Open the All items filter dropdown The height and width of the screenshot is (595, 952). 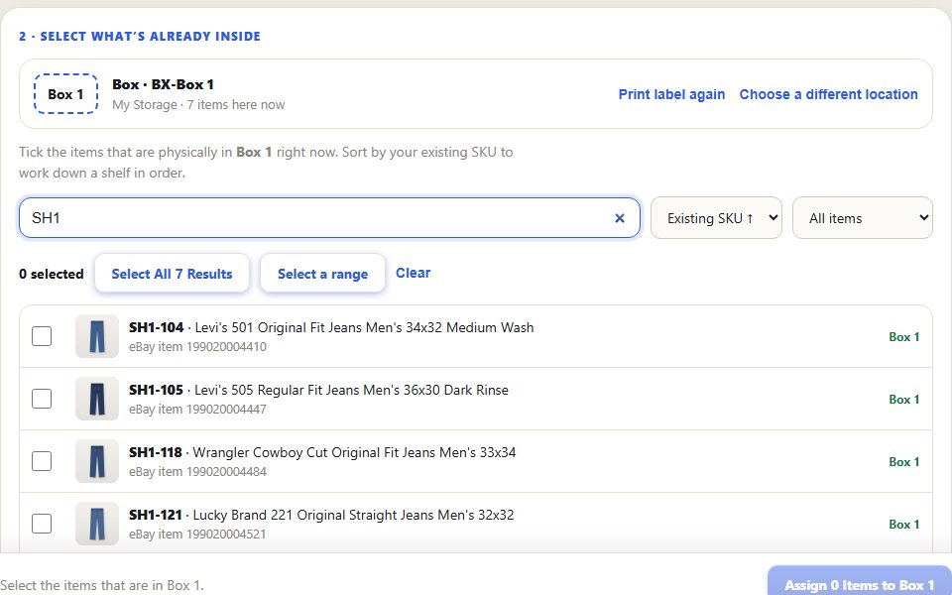point(862,218)
